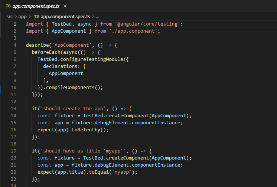Viewport: 277px width, 187px height.
Task: Click 'describe' on line 4
Action: tap(38, 45)
